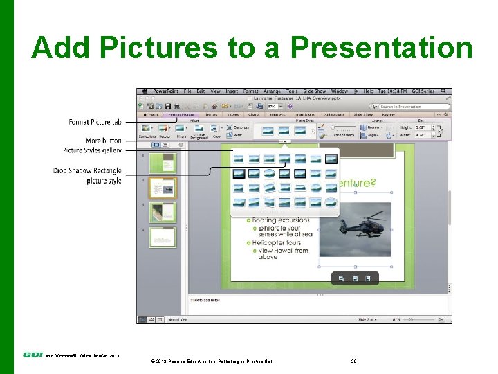Click the Spotlight search magnifier in menu bar
This screenshot has width=498, height=374.
coord(443,91)
